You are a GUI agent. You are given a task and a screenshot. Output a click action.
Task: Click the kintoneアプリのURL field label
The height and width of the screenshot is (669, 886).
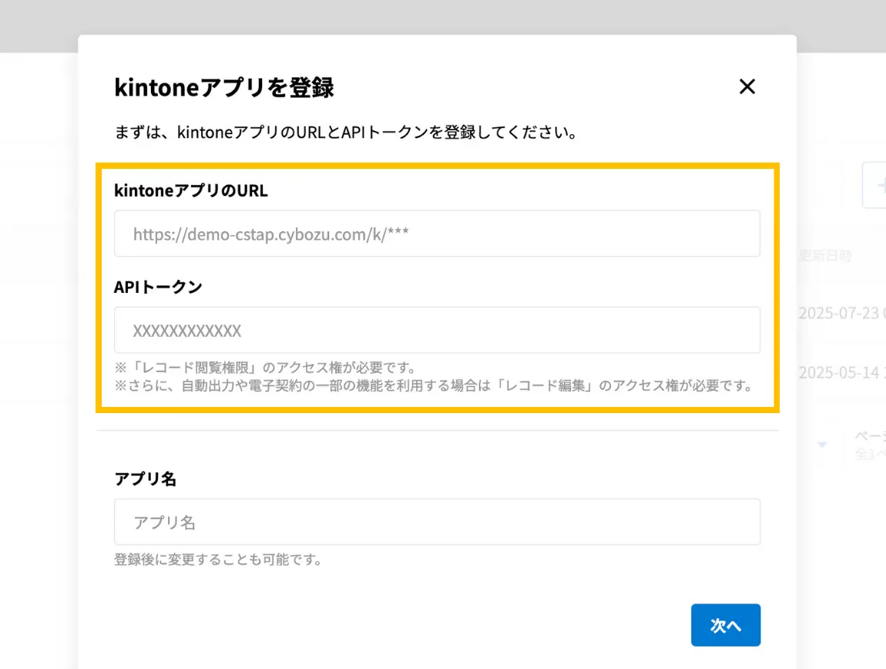point(191,190)
